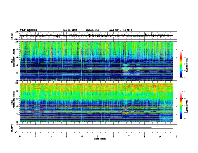Click time axis tick label "9"
198x153 pixels.
coord(160,136)
